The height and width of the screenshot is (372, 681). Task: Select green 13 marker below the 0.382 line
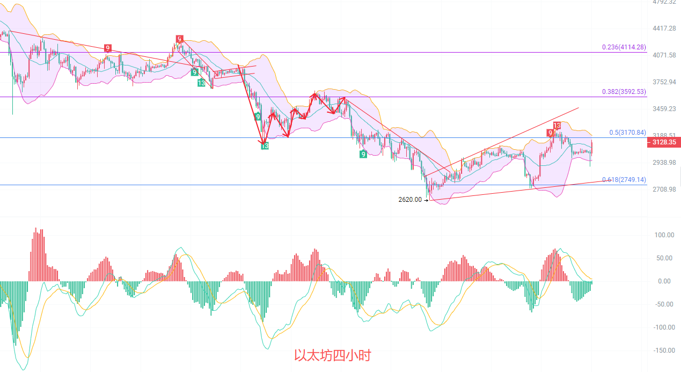click(265, 145)
